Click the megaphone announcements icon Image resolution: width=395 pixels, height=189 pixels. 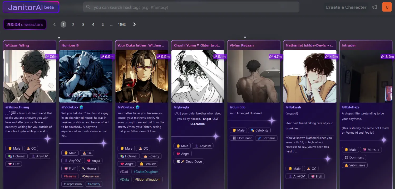tap(374, 7)
